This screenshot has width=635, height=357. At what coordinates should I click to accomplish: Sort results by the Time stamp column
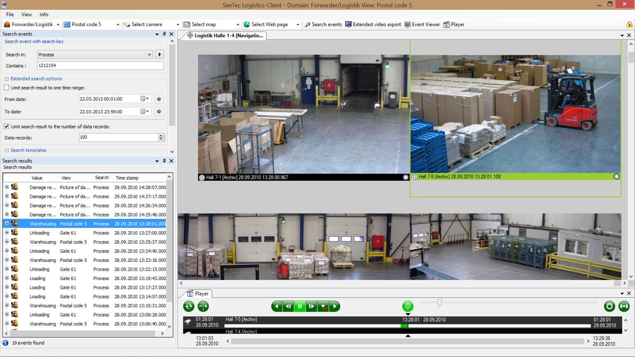(x=139, y=178)
